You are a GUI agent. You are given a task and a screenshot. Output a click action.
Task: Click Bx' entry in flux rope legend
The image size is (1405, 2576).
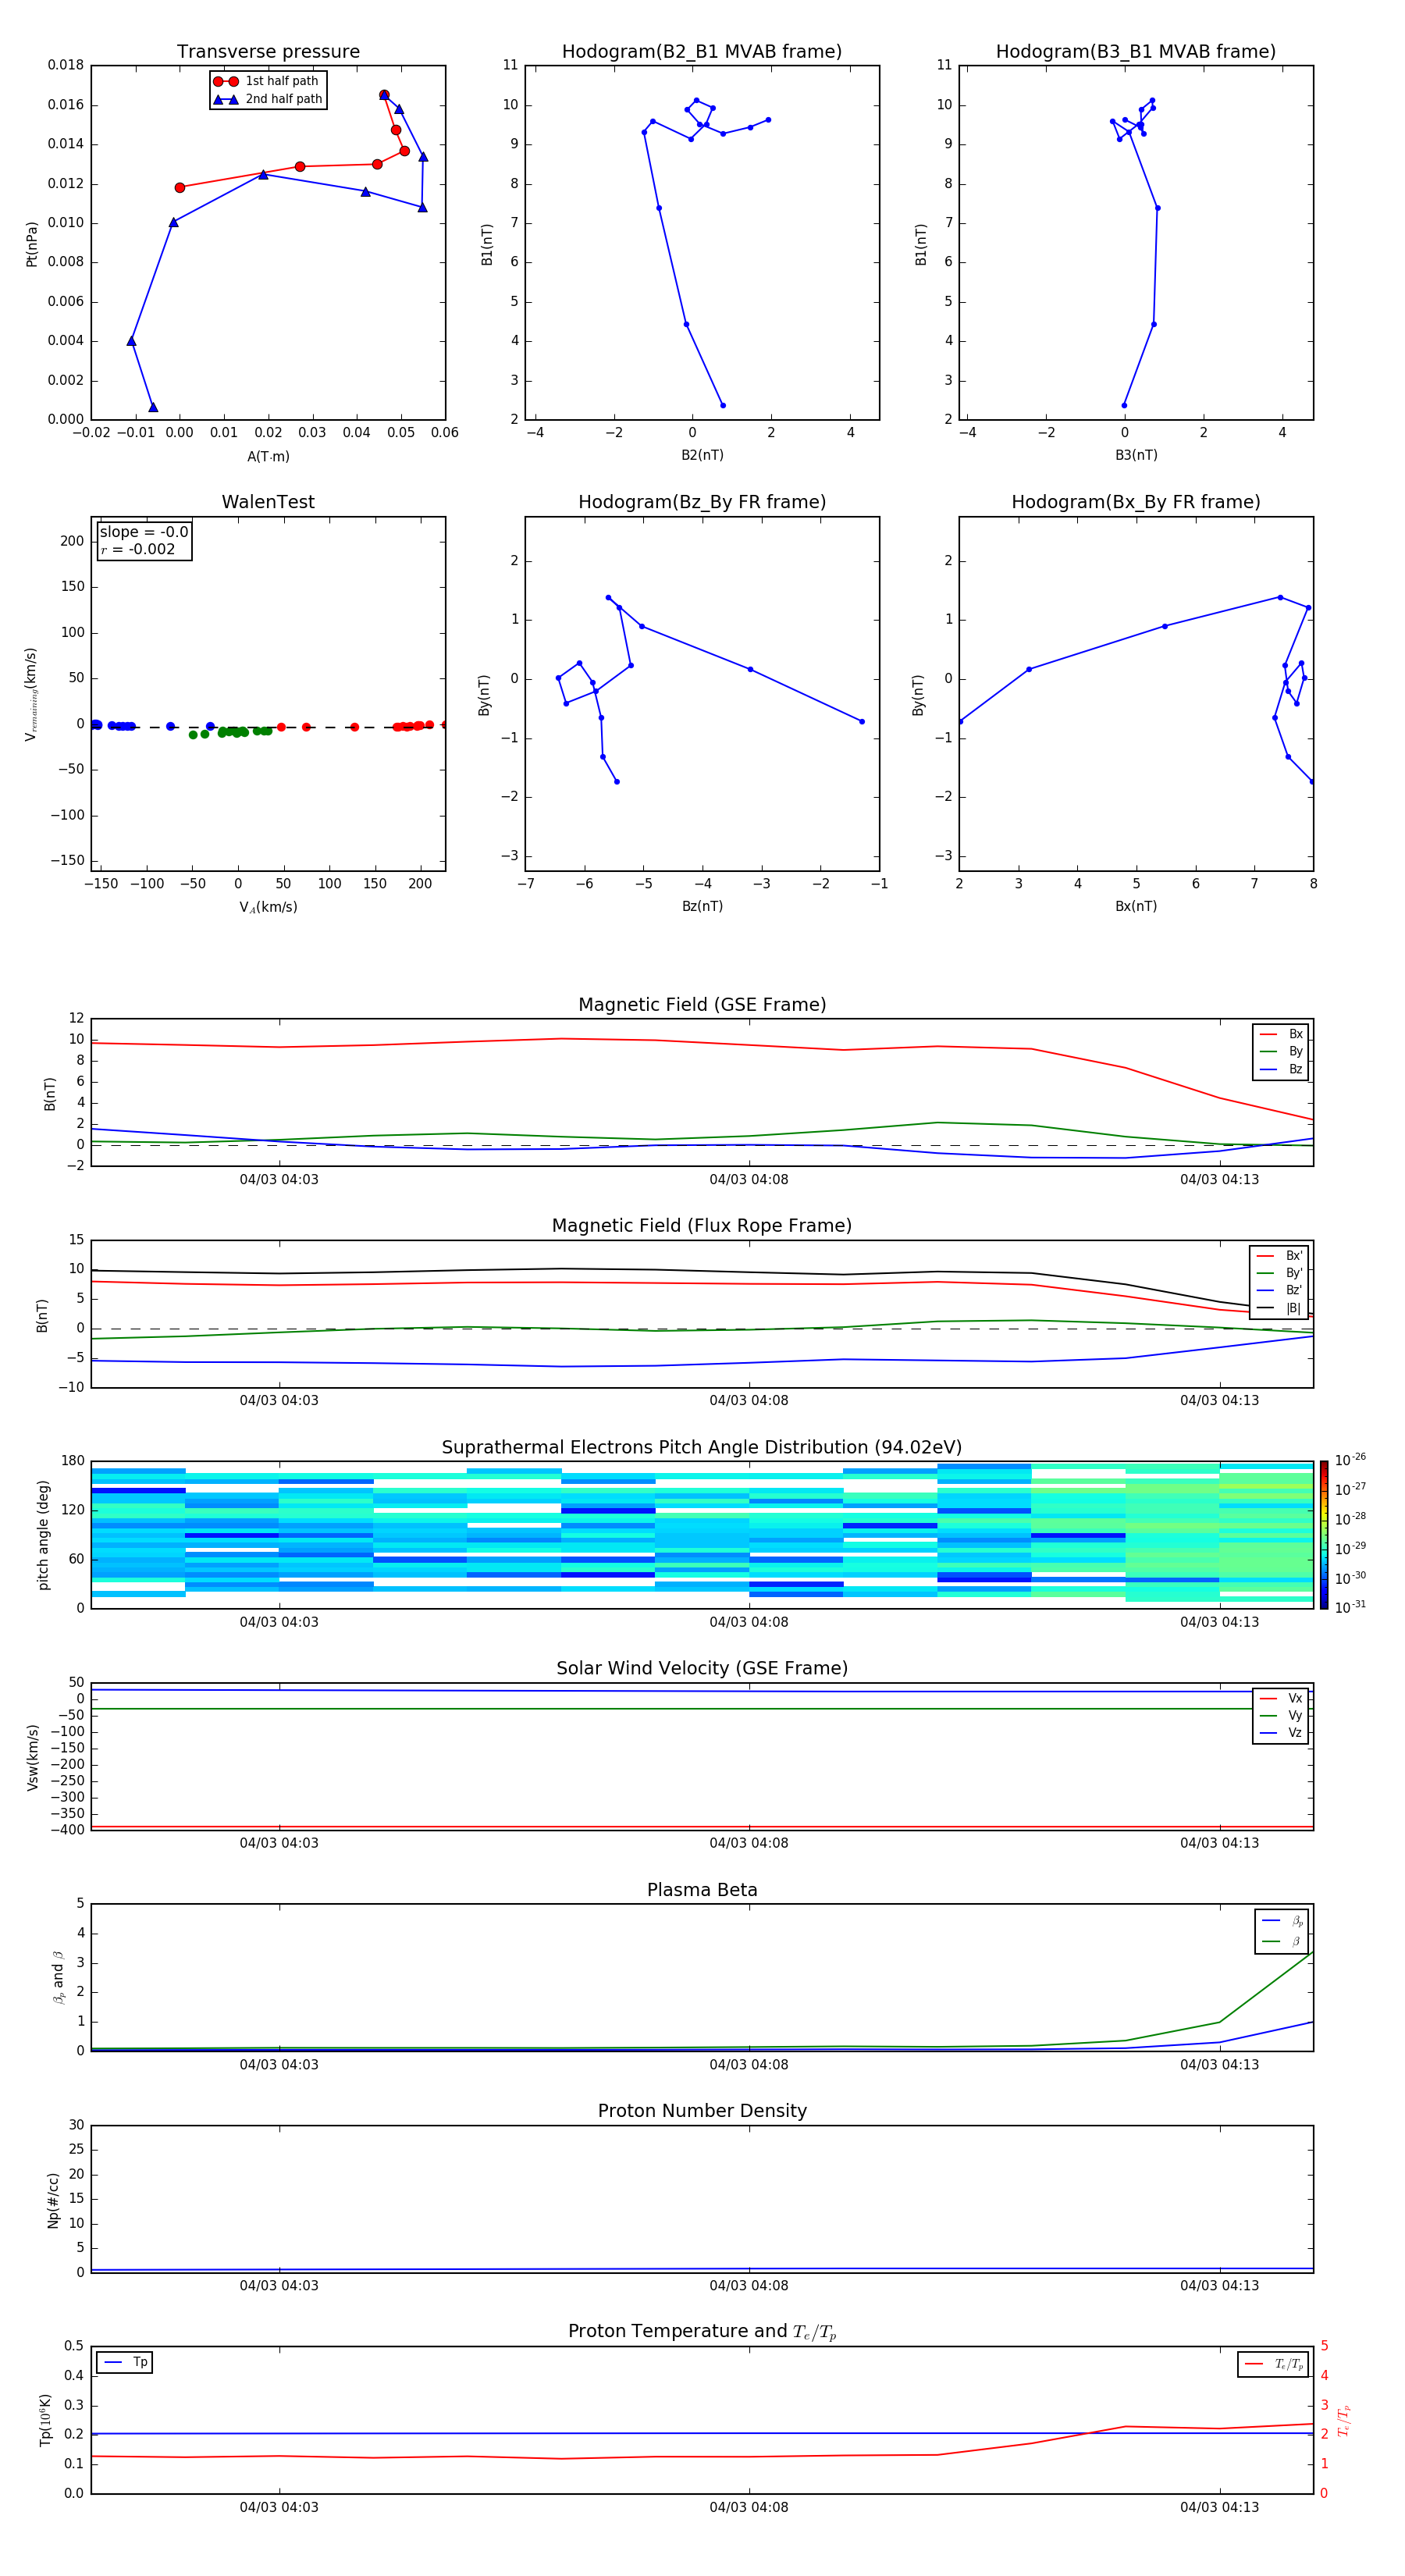pos(1279,1256)
